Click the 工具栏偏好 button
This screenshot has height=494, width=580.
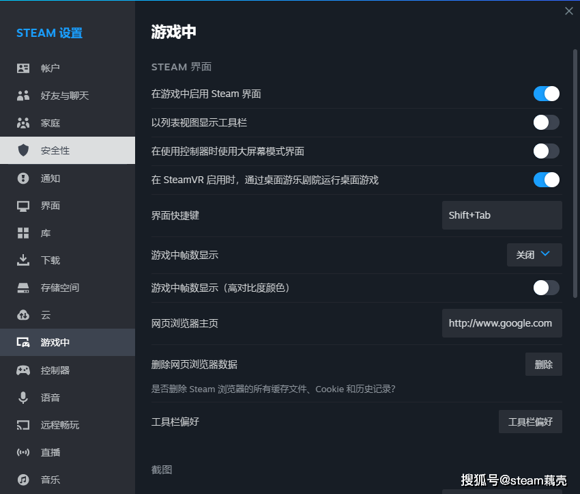pyautogui.click(x=530, y=422)
